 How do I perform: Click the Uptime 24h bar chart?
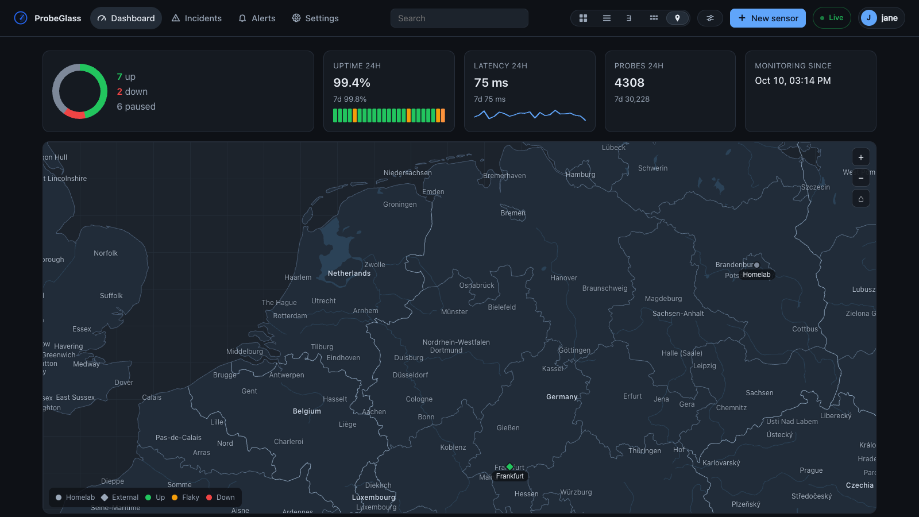click(x=389, y=115)
